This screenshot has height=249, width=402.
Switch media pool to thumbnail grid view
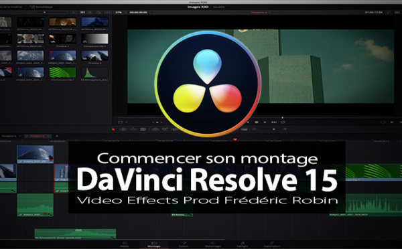point(82,12)
